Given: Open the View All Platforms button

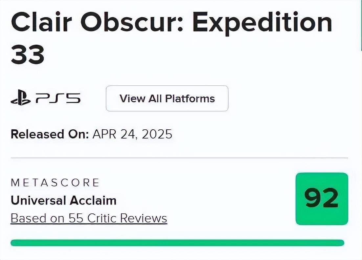Looking at the screenshot, I should (167, 98).
